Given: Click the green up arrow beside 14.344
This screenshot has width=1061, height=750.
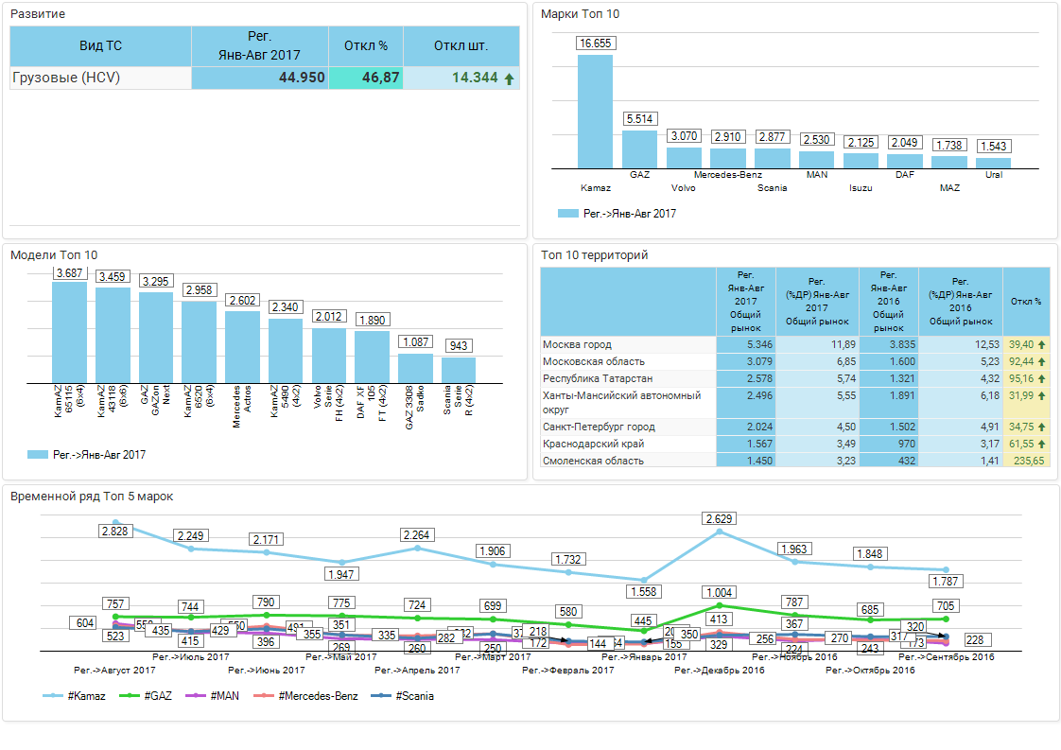Looking at the screenshot, I should click(510, 78).
